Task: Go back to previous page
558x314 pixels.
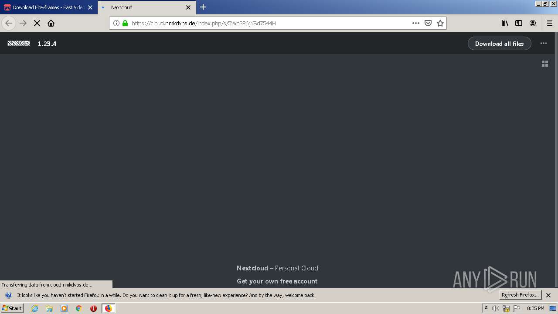Action: pyautogui.click(x=9, y=23)
